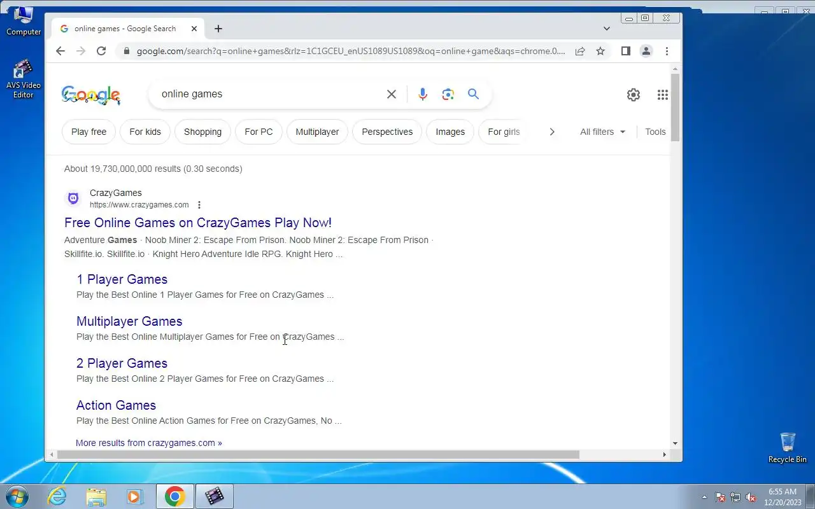Open the Windows Start menu
Viewport: 815px width, 509px height.
(17, 496)
